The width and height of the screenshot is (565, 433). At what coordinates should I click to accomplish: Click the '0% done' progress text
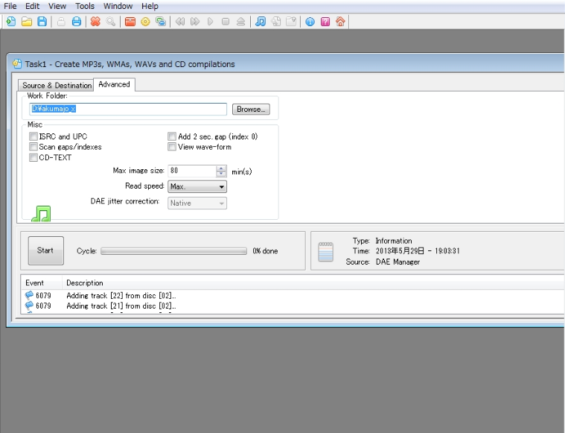click(x=265, y=251)
